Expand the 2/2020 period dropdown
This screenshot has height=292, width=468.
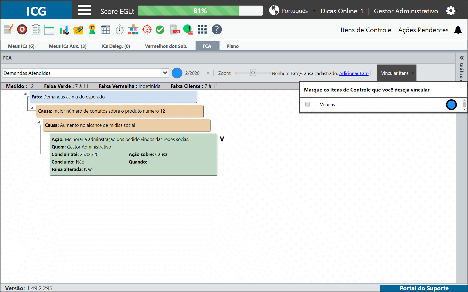208,73
